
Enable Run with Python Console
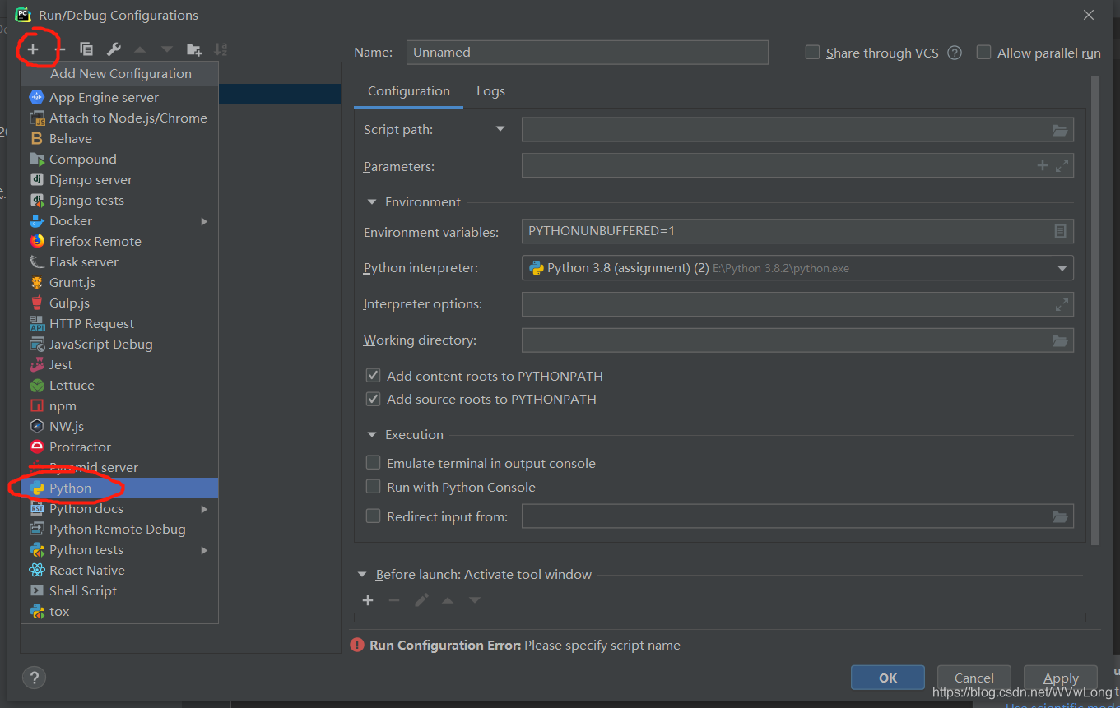pos(373,487)
